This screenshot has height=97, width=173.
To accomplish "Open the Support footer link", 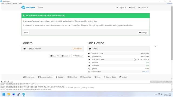I will tap(60, 77).
